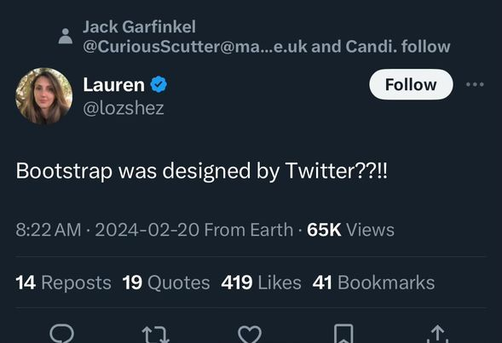Click the repost arrows icon
This screenshot has height=343, width=502.
tap(155, 334)
